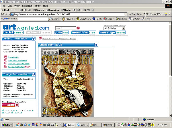Open the Edit menu
Viewport: 172px width, 128px height.
tap(9, 6)
